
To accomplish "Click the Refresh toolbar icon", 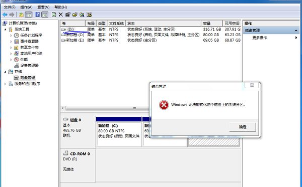I will point(54,15).
